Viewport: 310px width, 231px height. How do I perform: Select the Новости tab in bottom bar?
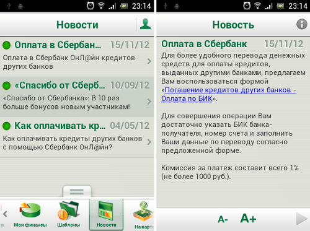107,215
